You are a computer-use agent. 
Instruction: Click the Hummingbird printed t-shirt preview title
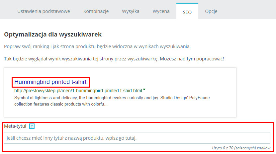pos(50,82)
